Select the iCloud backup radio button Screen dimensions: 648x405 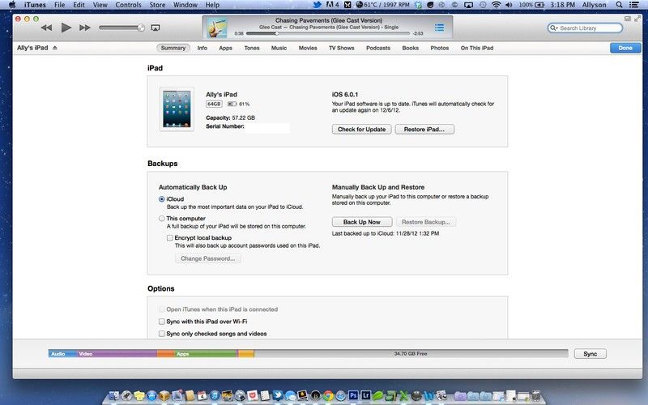point(162,198)
